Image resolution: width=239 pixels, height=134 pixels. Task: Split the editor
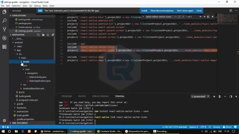click(x=231, y=11)
